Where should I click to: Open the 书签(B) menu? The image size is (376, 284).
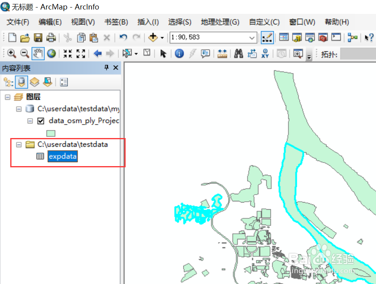[116, 22]
